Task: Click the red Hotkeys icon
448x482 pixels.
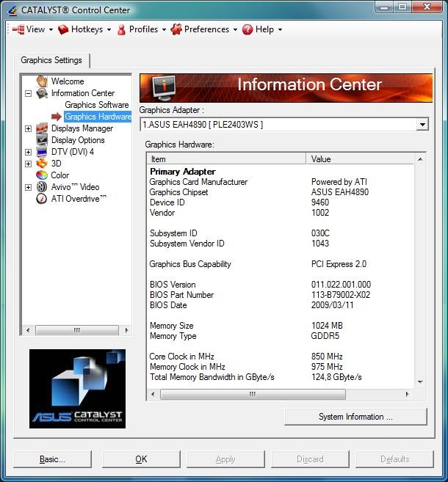Action: [x=63, y=29]
